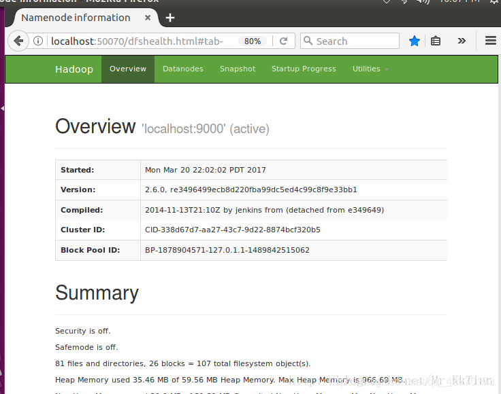501x394 pixels.
Task: Open the Overview nav tab
Action: tap(128, 69)
